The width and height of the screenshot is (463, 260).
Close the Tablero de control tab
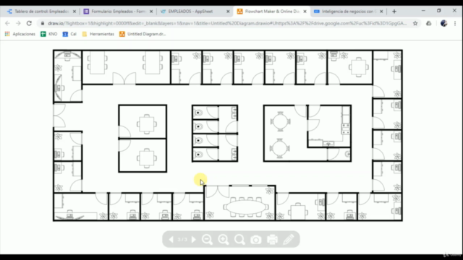point(75,12)
